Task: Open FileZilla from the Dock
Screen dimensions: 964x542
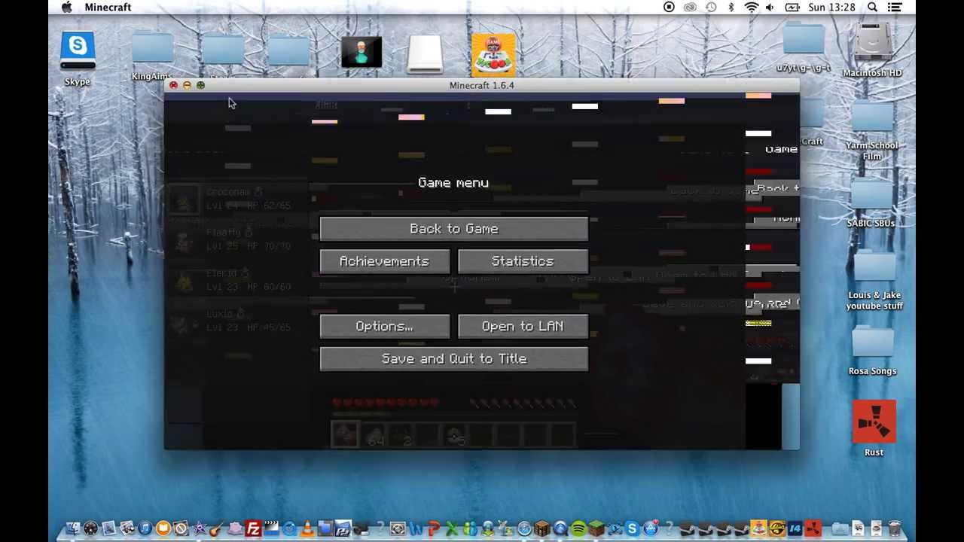Action: tap(253, 528)
